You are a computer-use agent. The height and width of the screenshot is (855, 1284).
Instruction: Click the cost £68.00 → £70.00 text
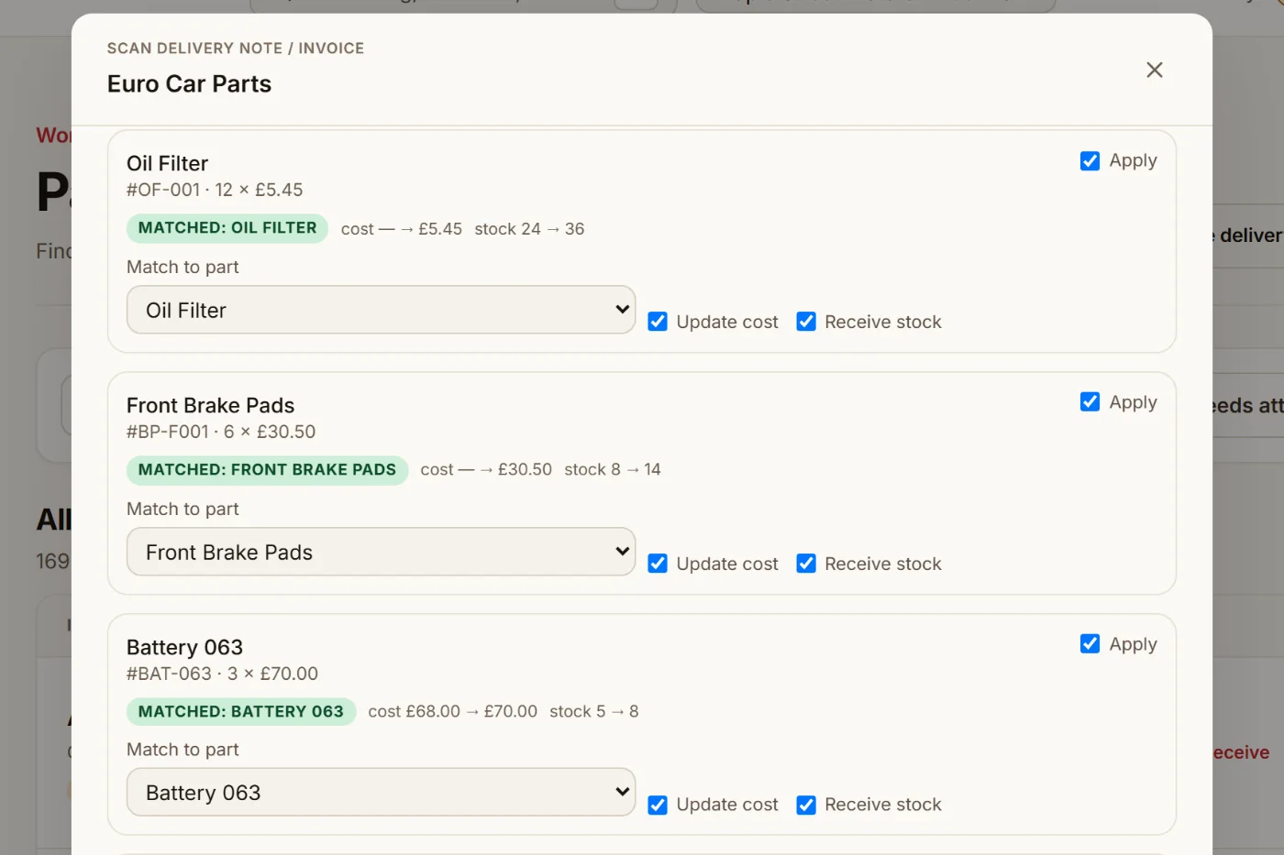click(x=453, y=711)
